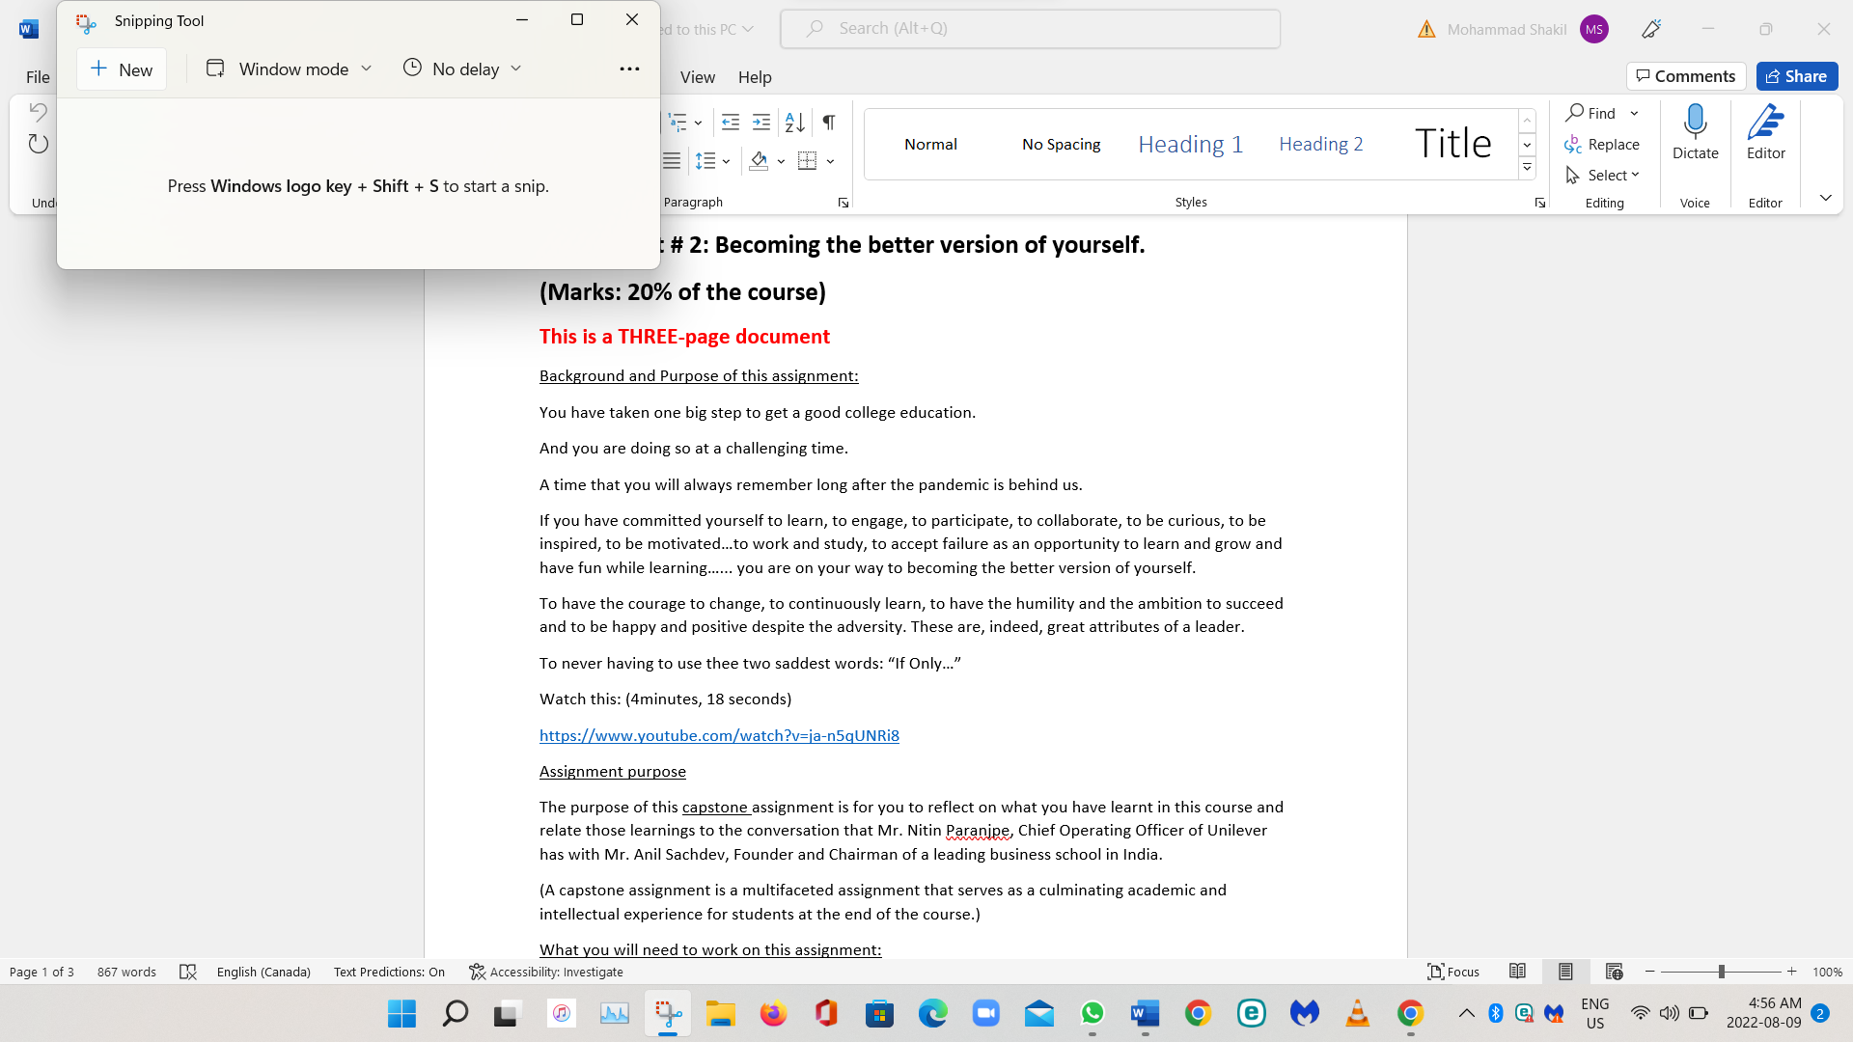1853x1042 pixels.
Task: Turn off Text Predictions in status bar
Action: 389,972
